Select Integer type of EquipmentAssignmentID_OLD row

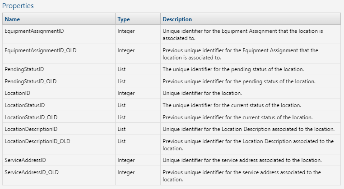point(126,50)
